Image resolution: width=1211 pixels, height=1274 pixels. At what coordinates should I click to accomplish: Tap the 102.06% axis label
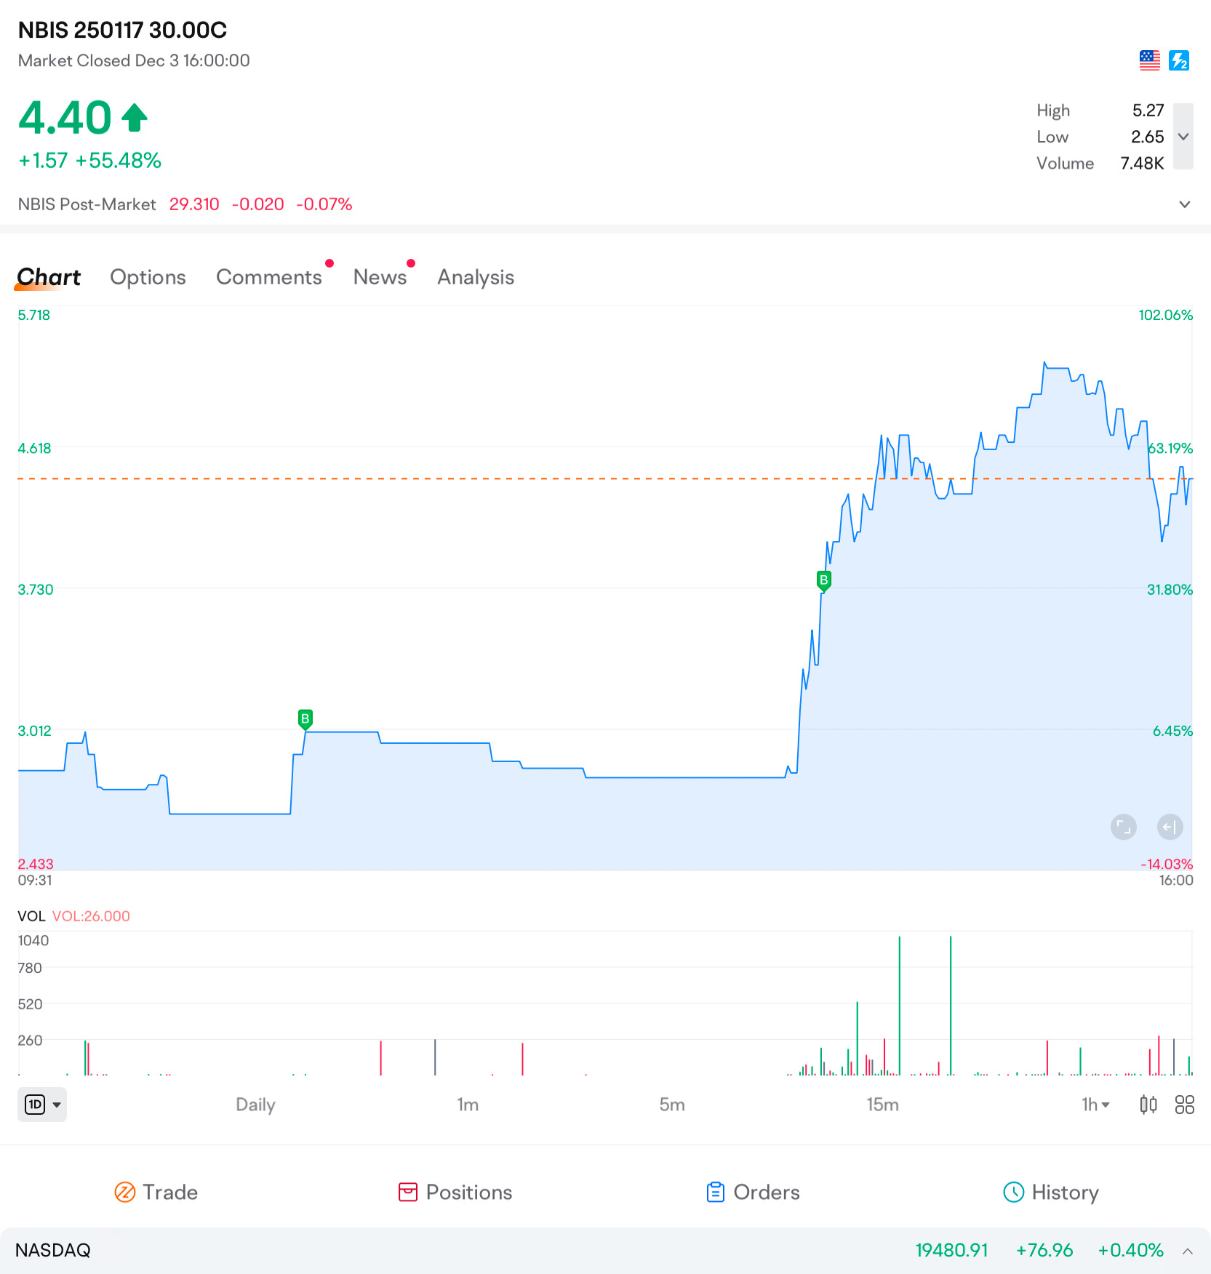pyautogui.click(x=1165, y=316)
